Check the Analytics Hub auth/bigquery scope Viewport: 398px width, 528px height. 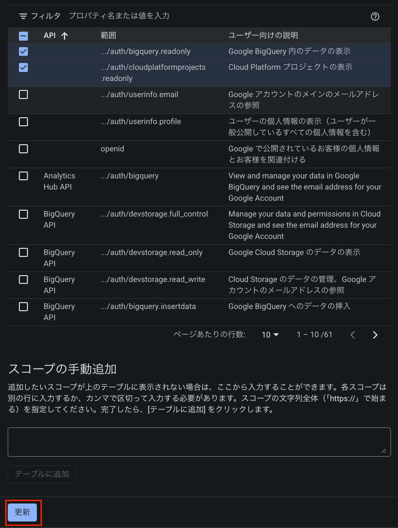[24, 176]
